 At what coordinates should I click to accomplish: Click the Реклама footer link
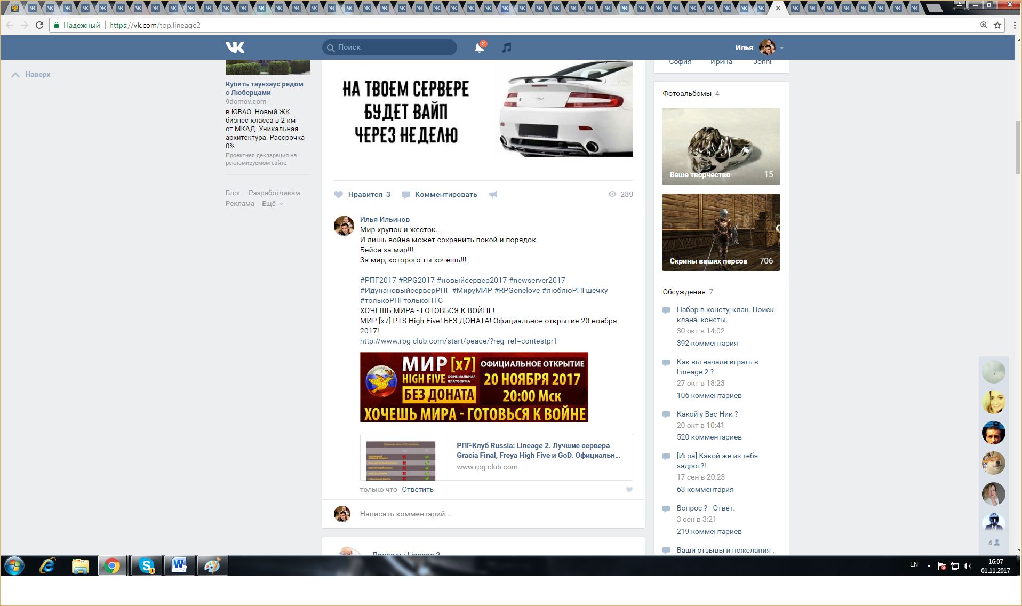(x=240, y=203)
